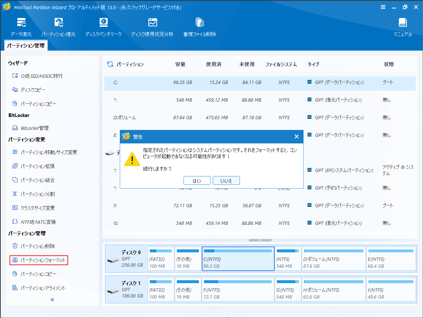Choose NTFSをFATに変換
423x318 pixels.
(x=34, y=222)
